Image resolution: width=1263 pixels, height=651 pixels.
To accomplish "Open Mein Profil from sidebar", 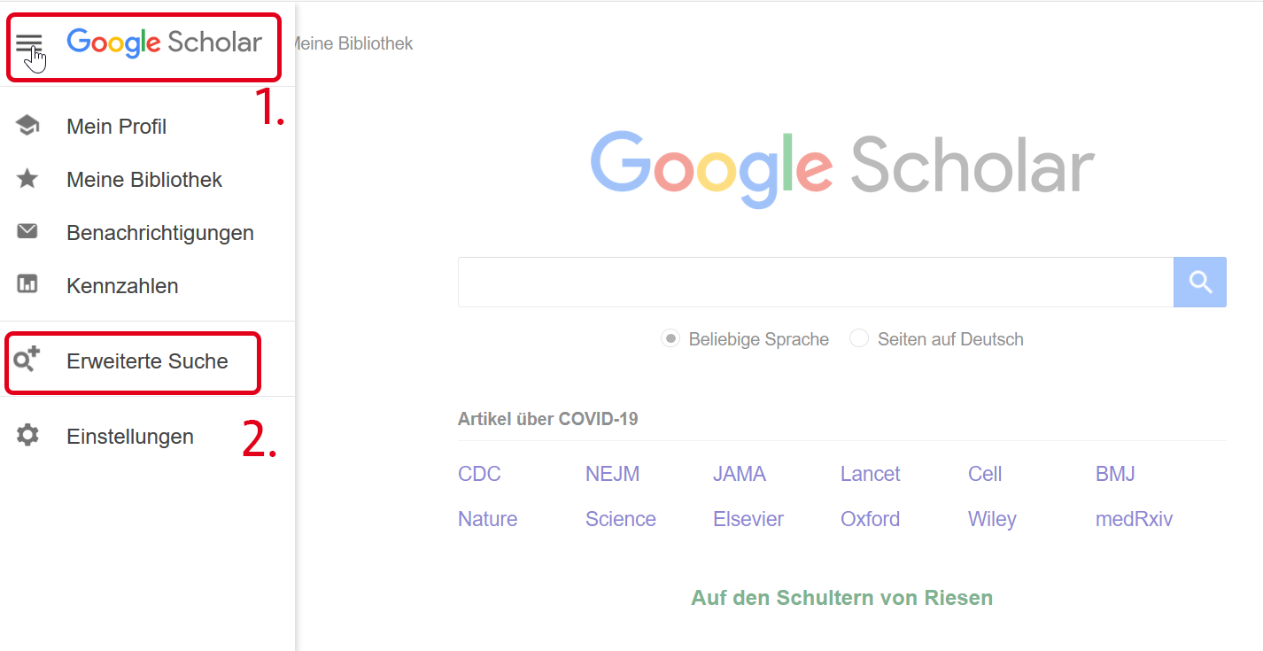I will pyautogui.click(x=116, y=127).
